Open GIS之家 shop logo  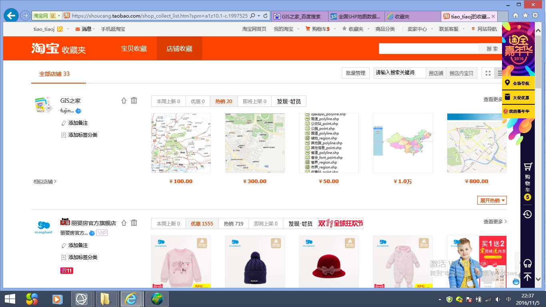point(44,106)
